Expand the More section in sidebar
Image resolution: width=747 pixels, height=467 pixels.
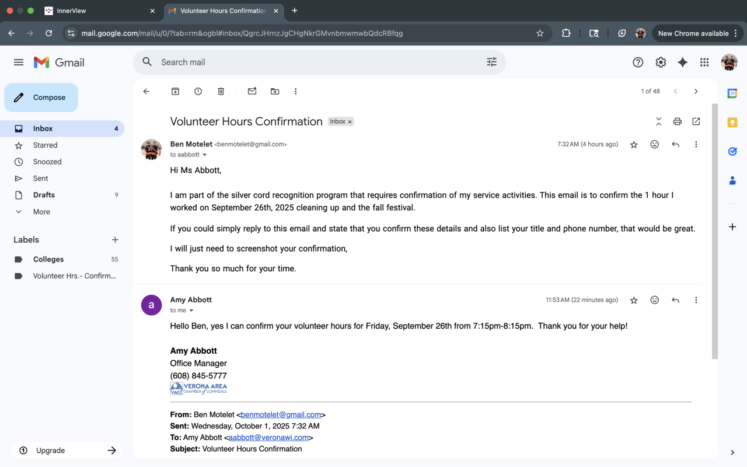click(x=41, y=212)
